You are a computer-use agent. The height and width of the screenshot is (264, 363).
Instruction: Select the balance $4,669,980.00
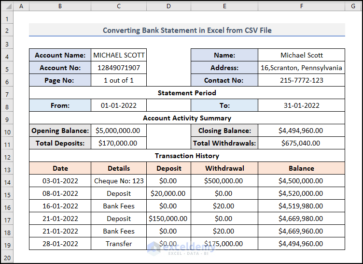301,219
